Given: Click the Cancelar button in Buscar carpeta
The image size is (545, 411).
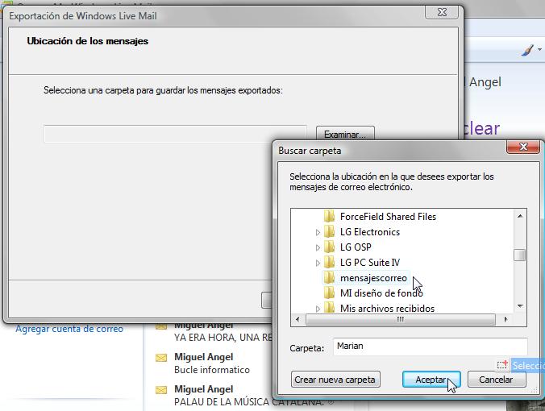Looking at the screenshot, I should point(496,380).
